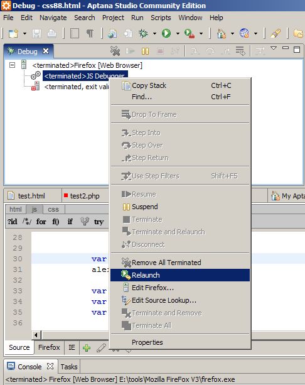Click the Remove All Terminated Launches icon
Viewport: 305px width, 385px height.
click(115, 51)
